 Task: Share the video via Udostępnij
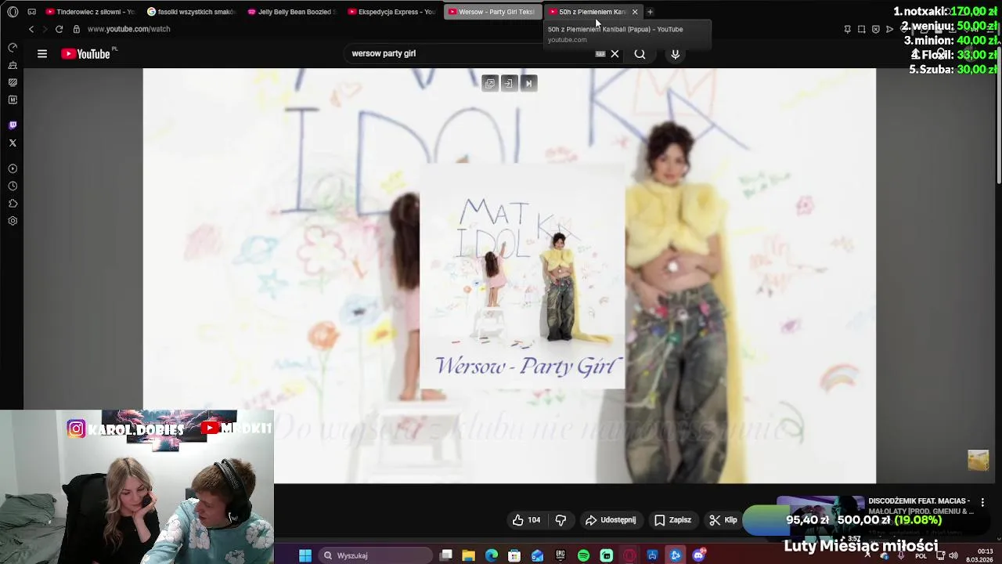pyautogui.click(x=611, y=520)
